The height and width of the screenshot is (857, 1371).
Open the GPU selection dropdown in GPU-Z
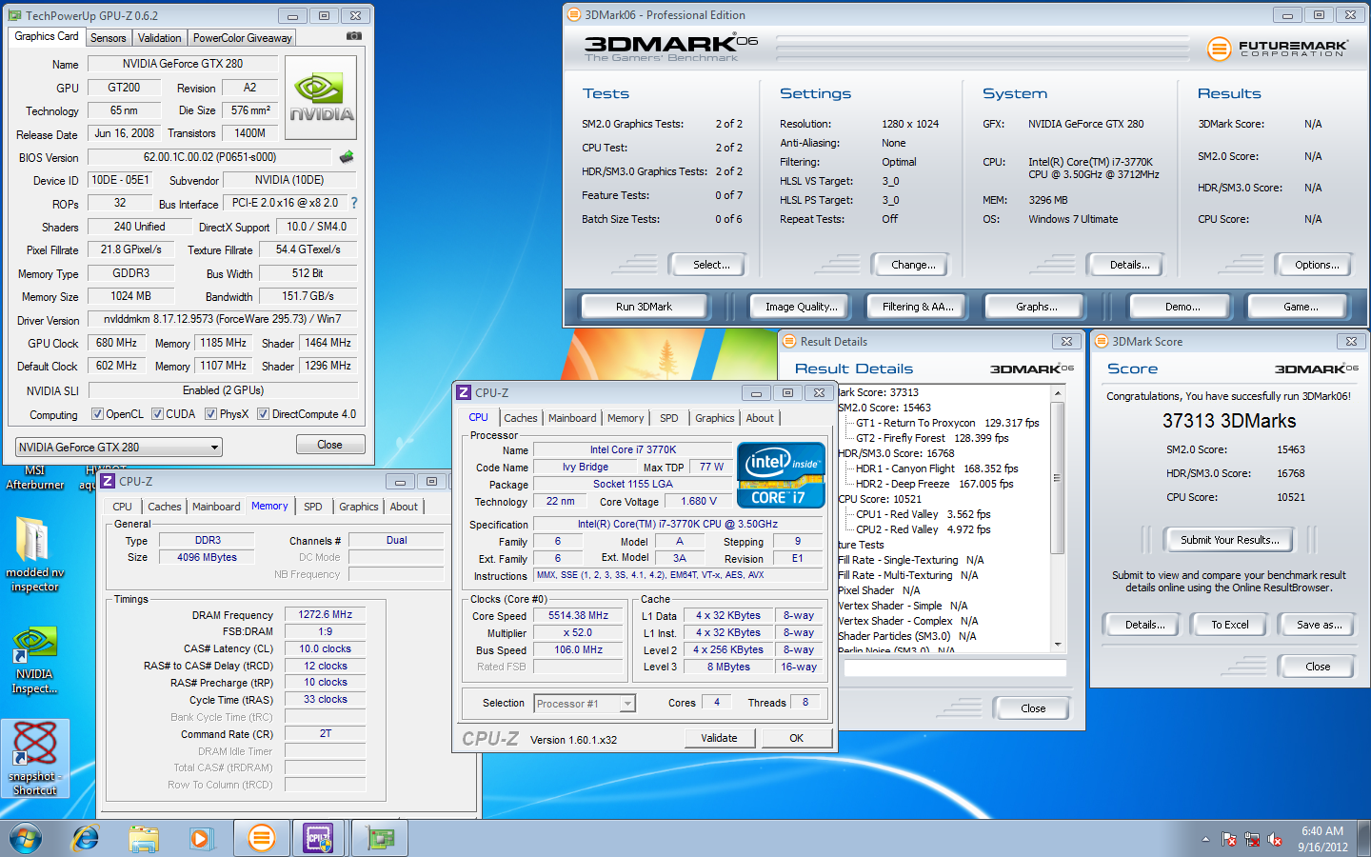point(119,447)
